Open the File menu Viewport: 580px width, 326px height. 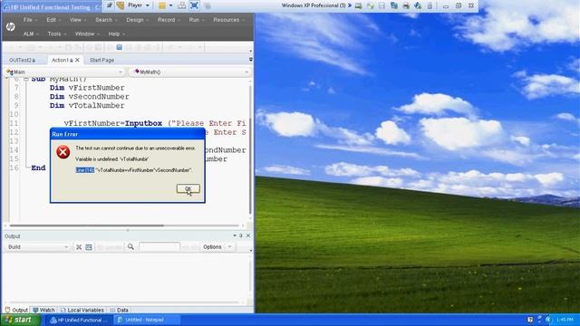(30, 20)
